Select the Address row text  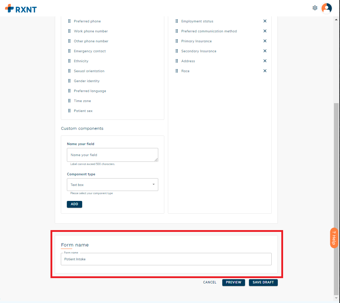pyautogui.click(x=188, y=61)
